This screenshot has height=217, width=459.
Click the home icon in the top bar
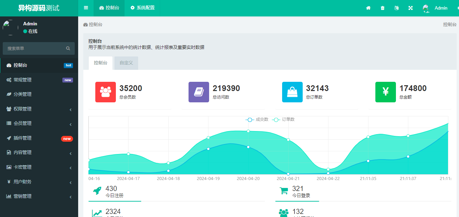click(x=368, y=8)
